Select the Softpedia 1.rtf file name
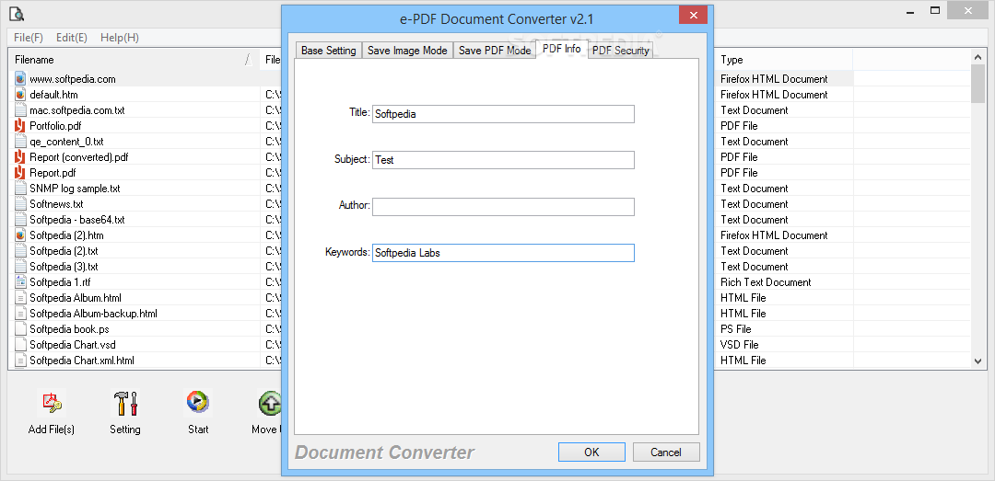 click(x=60, y=282)
